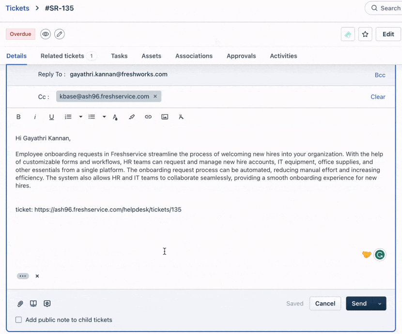
Task: Click the pencil edit icon near Overdue
Action: pyautogui.click(x=59, y=34)
